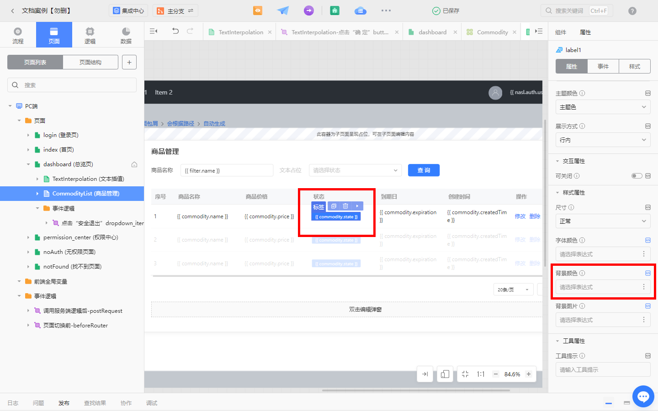The height and width of the screenshot is (411, 658).
Task: Open the 主题色 color dropdown
Action: pos(603,107)
